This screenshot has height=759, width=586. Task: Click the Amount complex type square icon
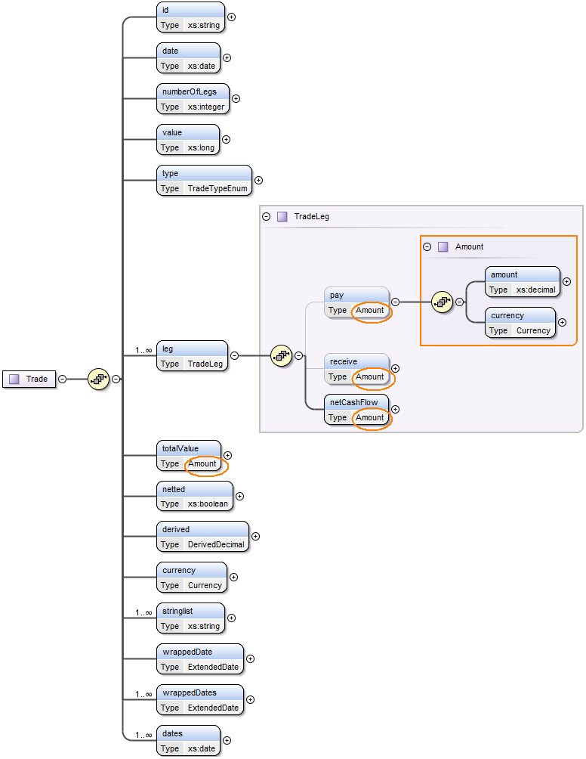[x=443, y=247]
